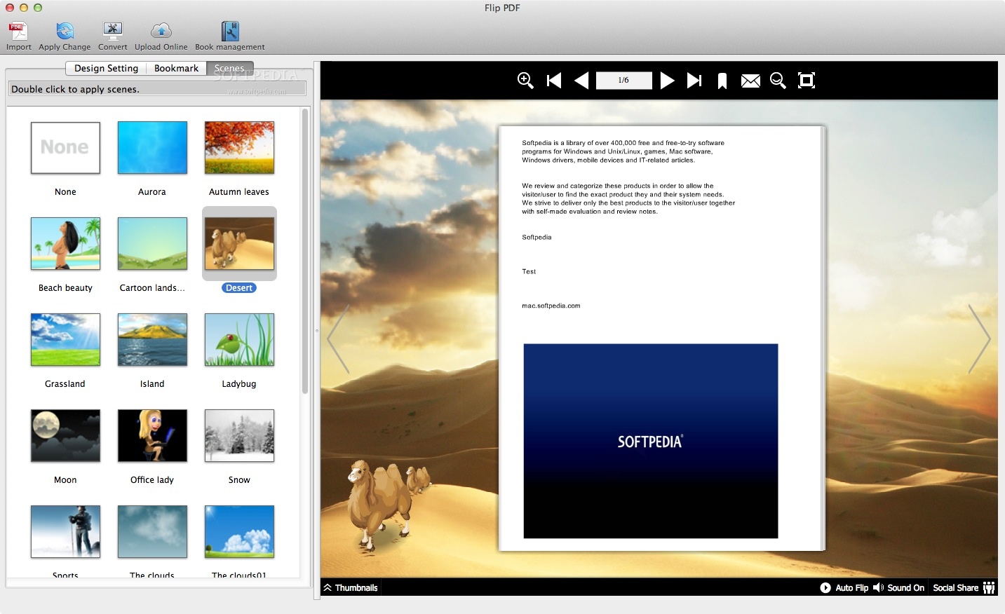
Task: Click the Desert label text
Action: point(239,288)
